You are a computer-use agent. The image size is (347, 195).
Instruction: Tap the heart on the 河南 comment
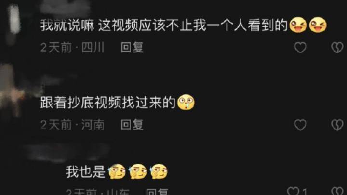300,125
